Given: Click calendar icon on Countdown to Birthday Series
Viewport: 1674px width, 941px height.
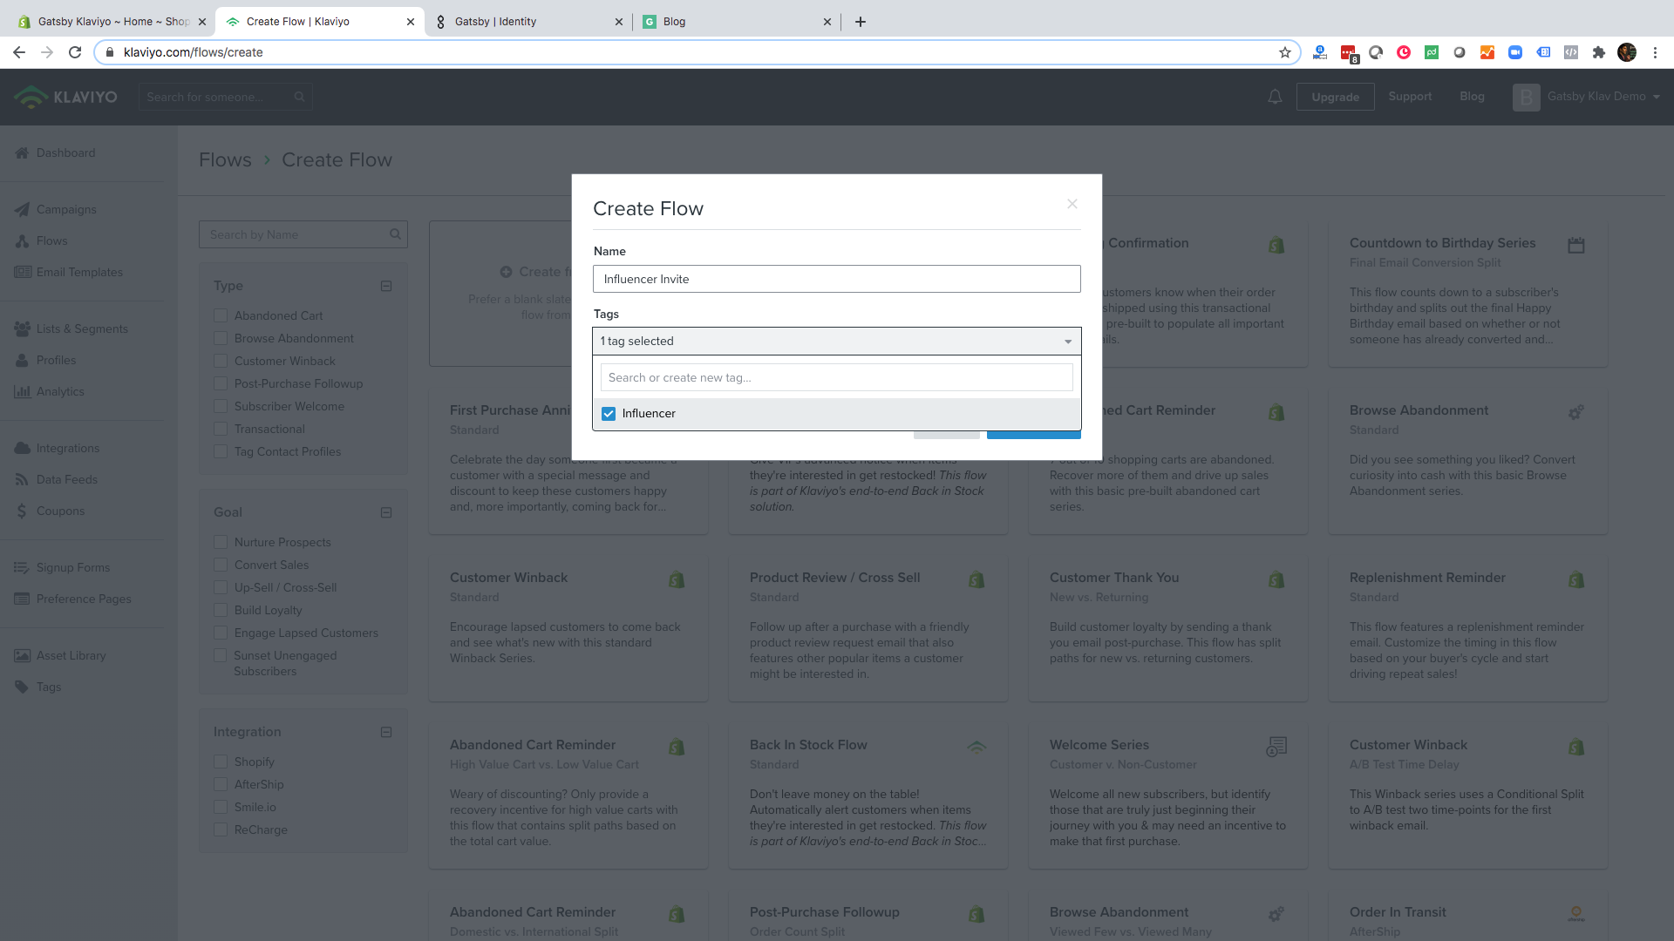Looking at the screenshot, I should pyautogui.click(x=1575, y=245).
